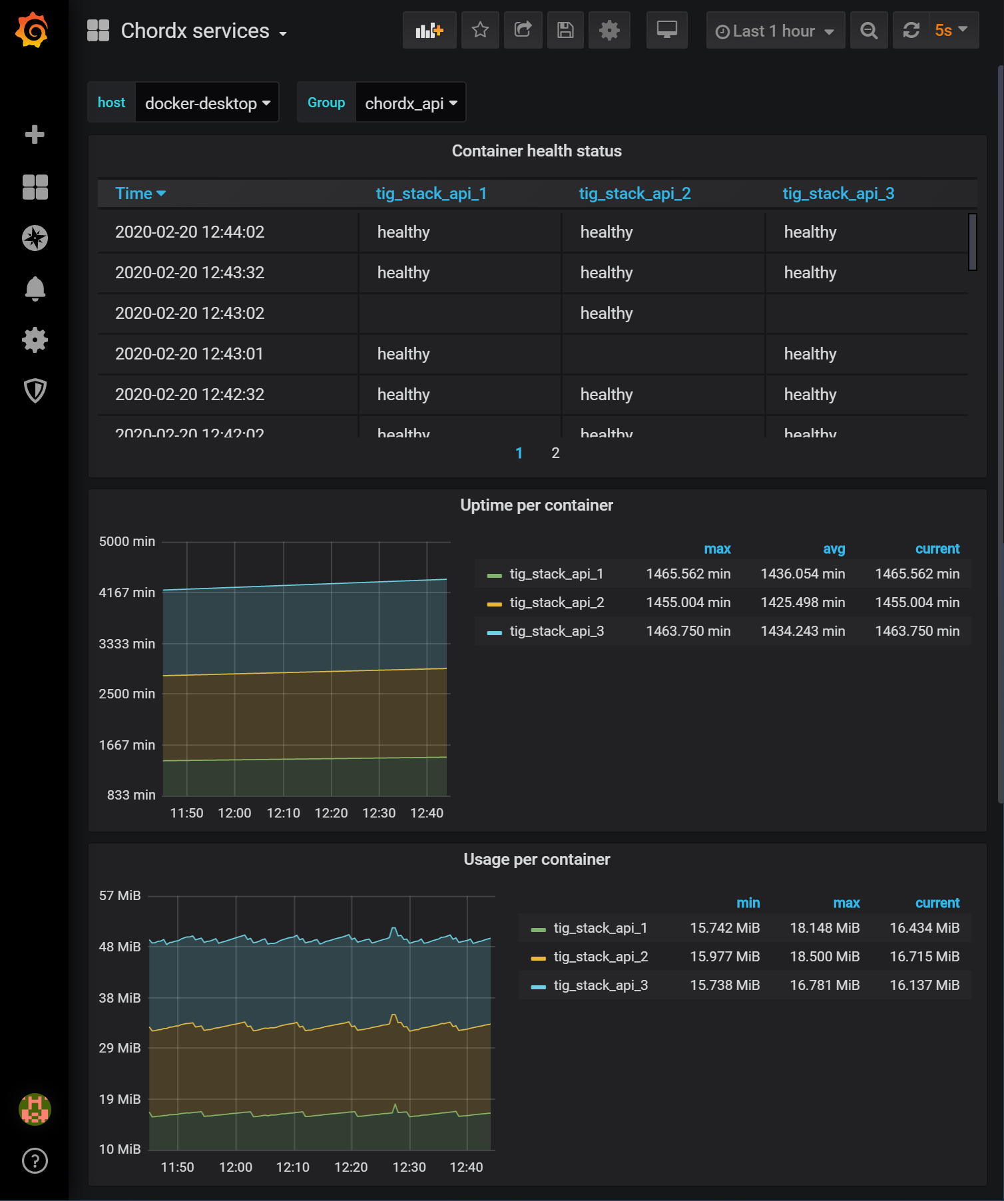Open the Chordx services dashboard picker
1004x1201 pixels.
[204, 31]
